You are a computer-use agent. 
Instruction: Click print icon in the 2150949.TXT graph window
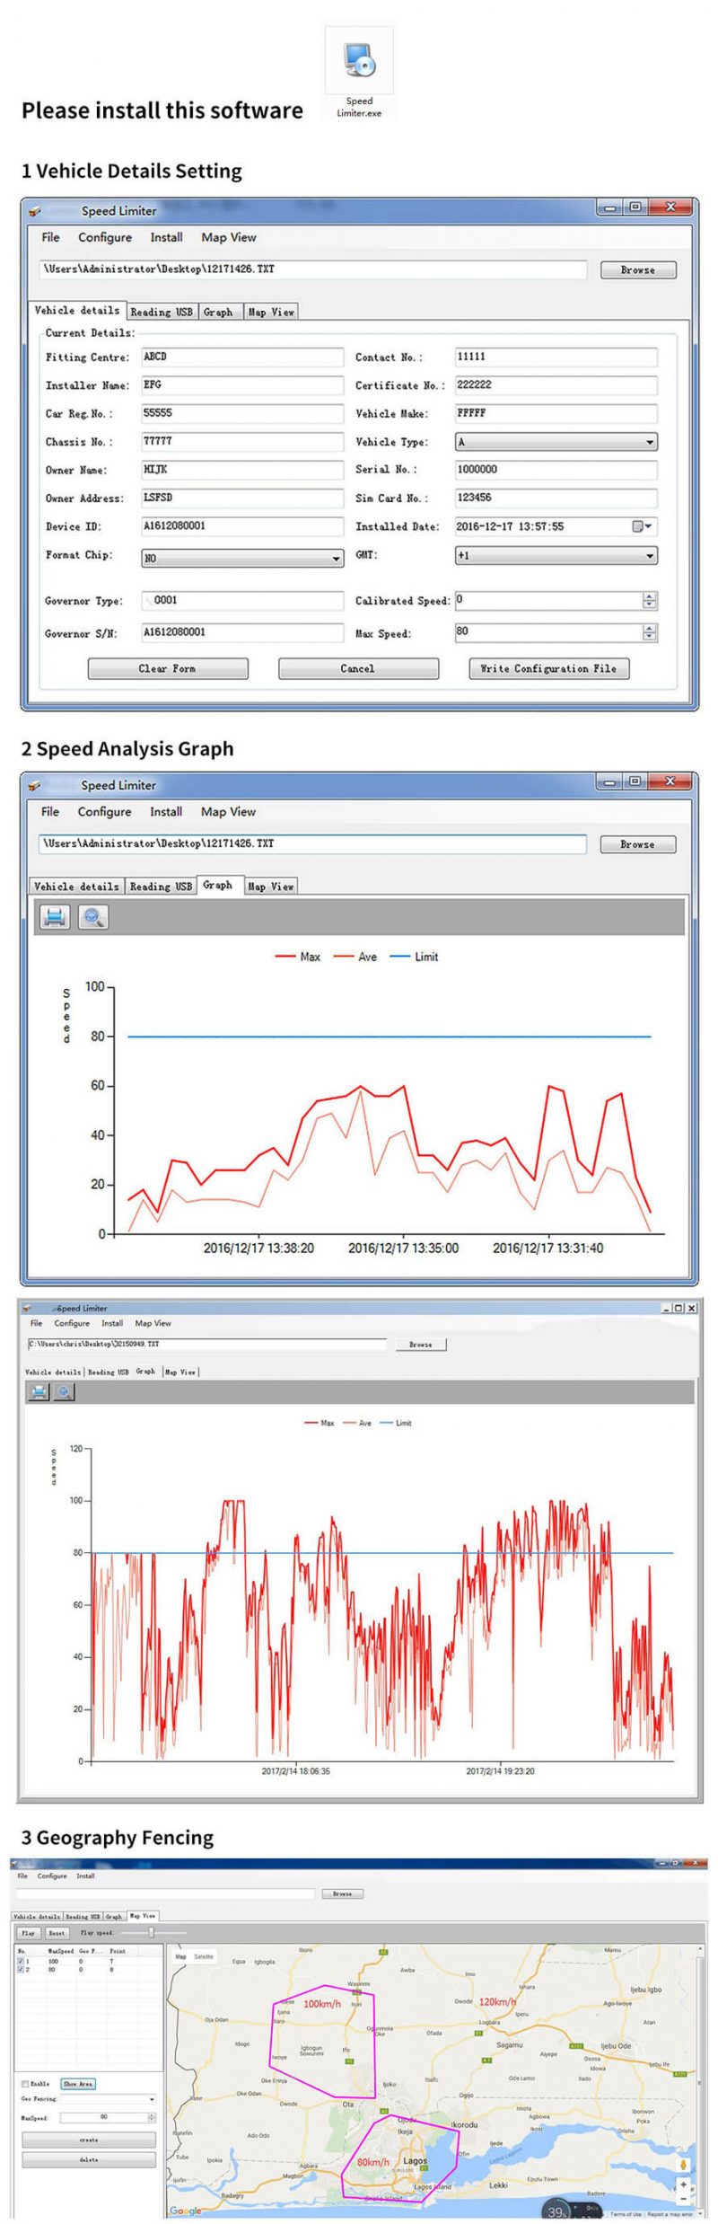pos(39,1391)
